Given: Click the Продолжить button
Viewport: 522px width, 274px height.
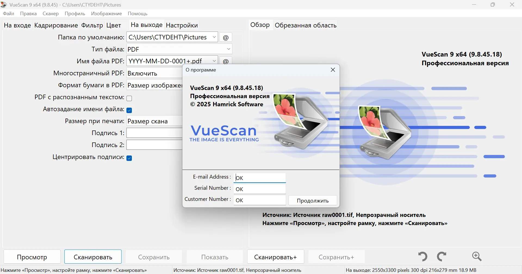Looking at the screenshot, I should tap(313, 201).
